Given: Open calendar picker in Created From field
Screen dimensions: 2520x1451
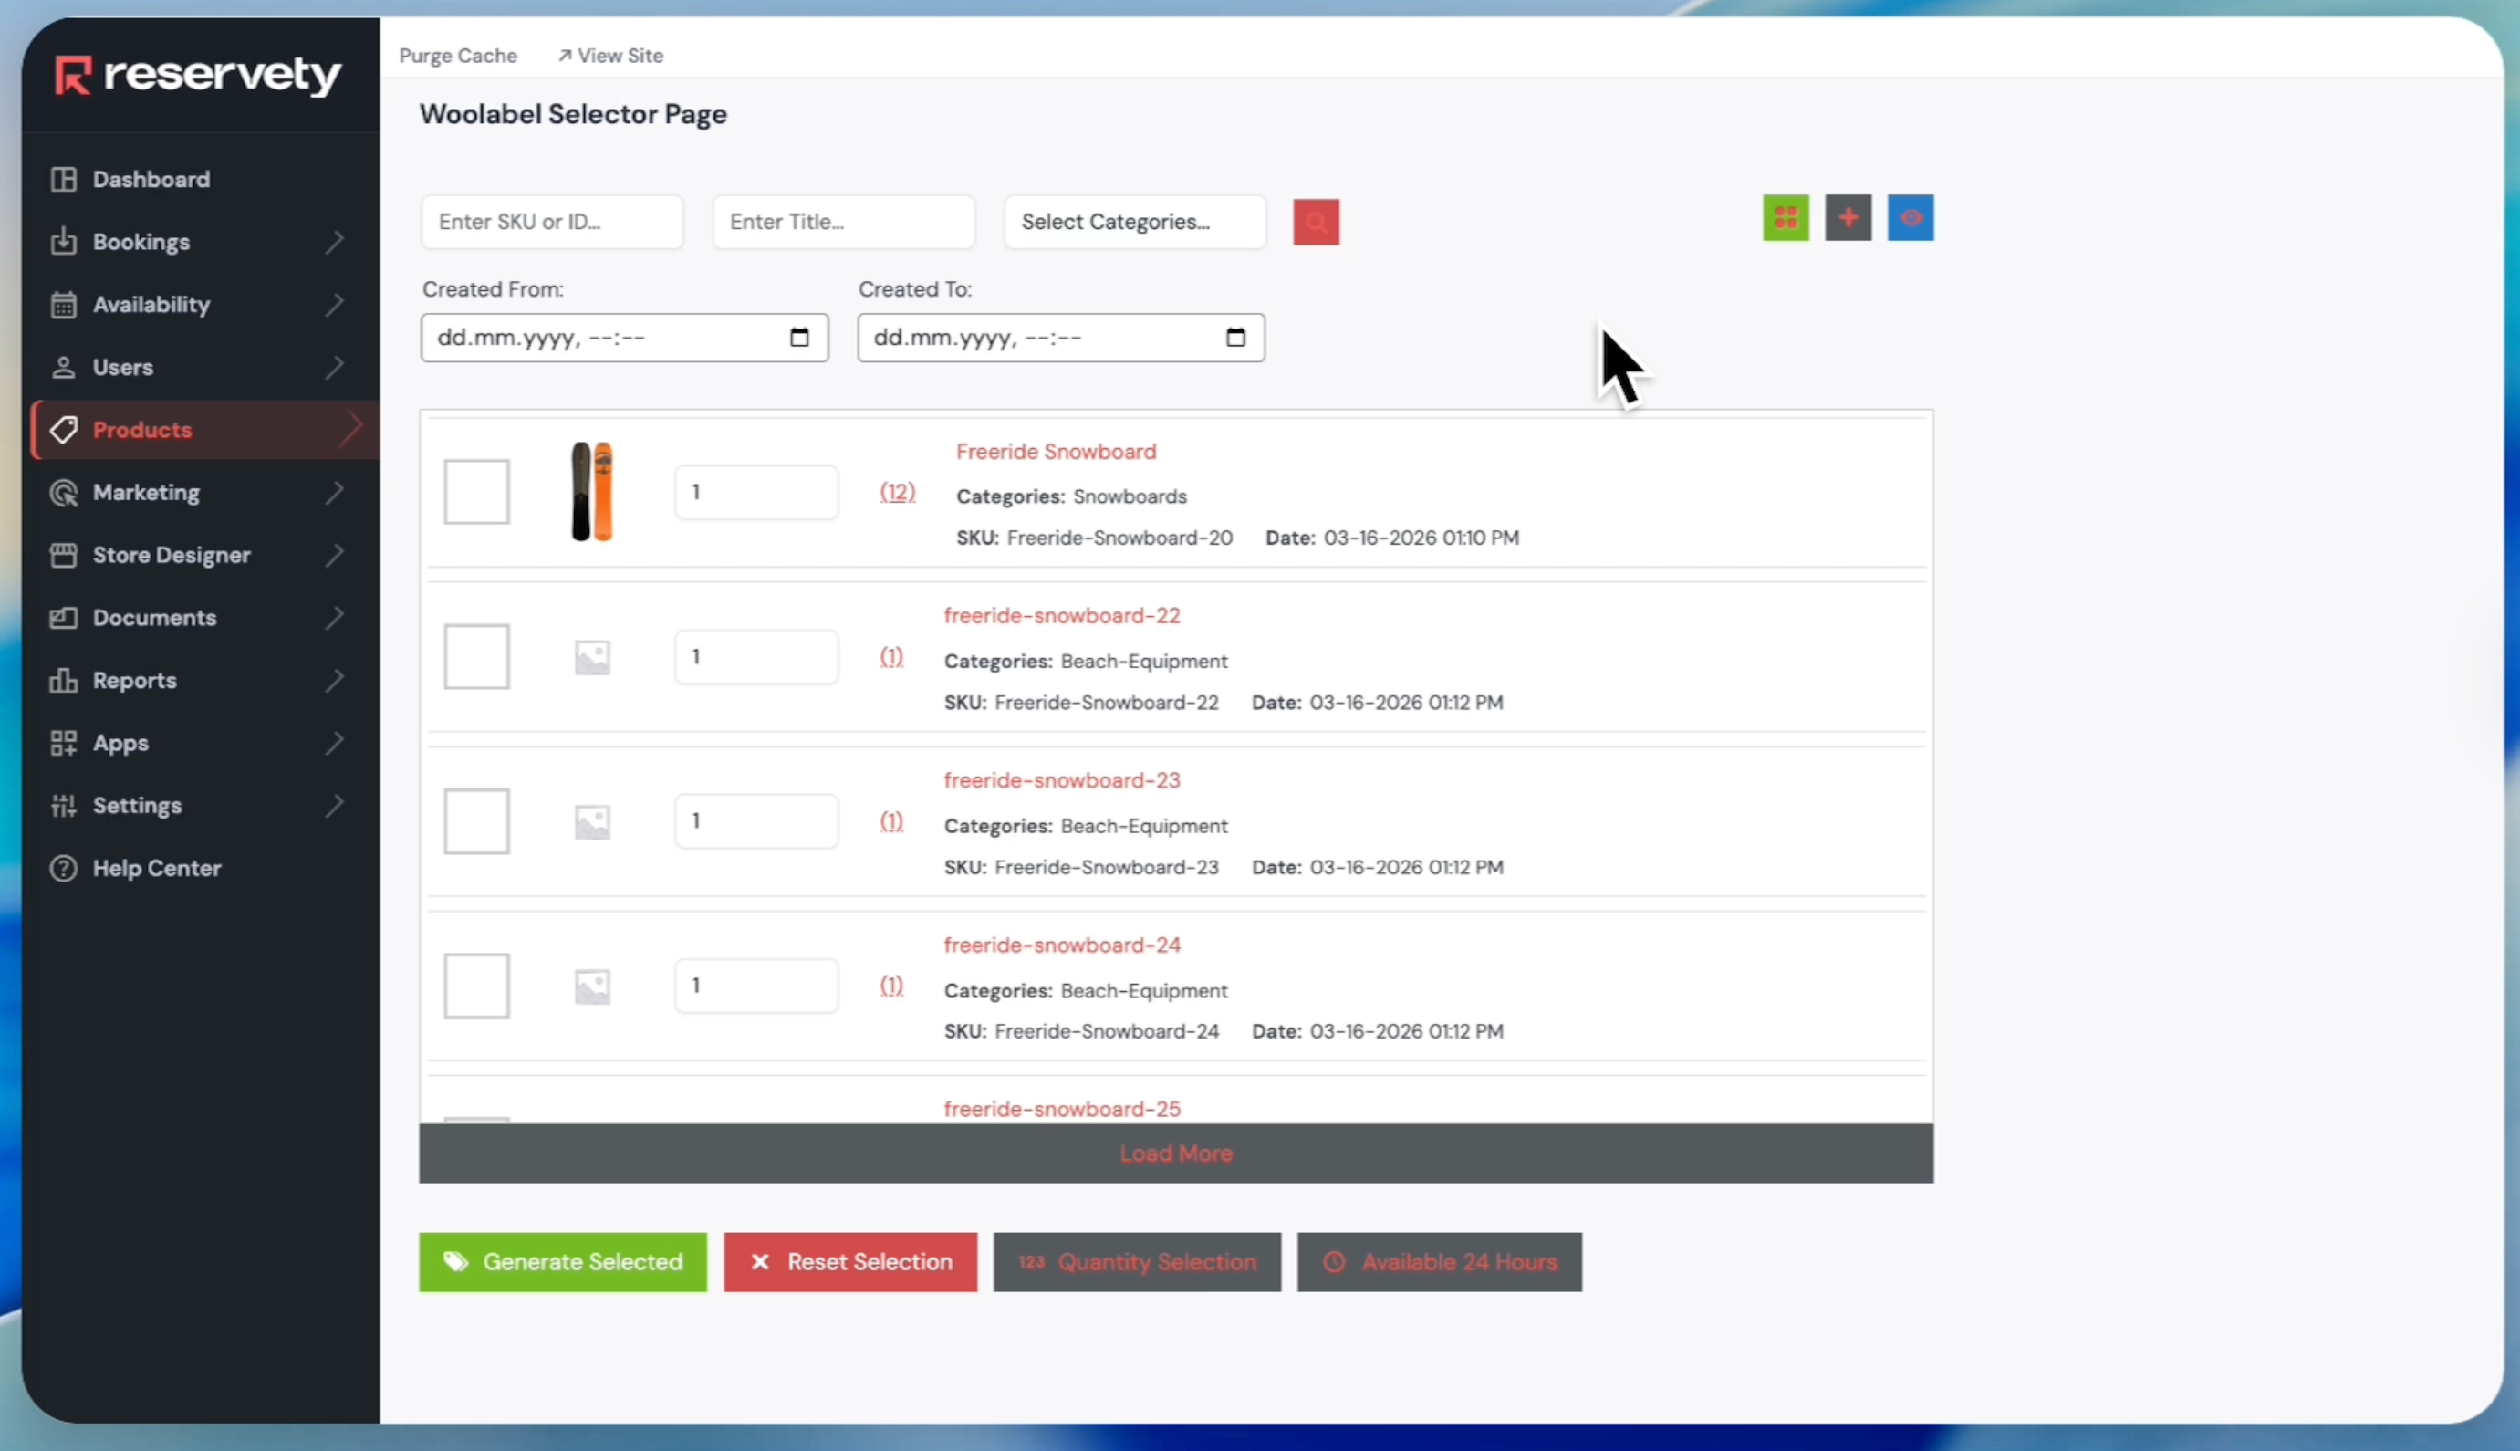Looking at the screenshot, I should pyautogui.click(x=799, y=337).
